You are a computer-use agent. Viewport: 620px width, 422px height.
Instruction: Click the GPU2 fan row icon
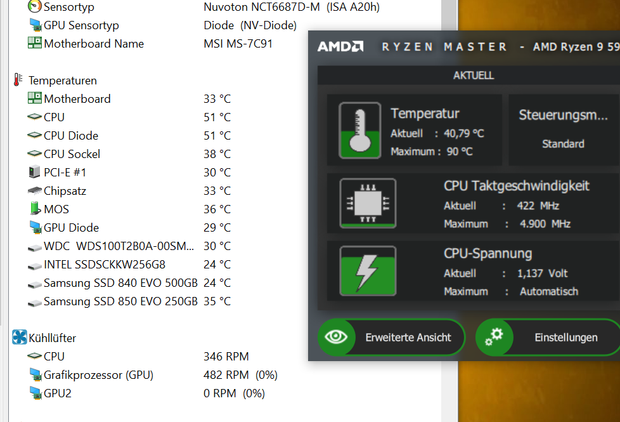tap(36, 393)
